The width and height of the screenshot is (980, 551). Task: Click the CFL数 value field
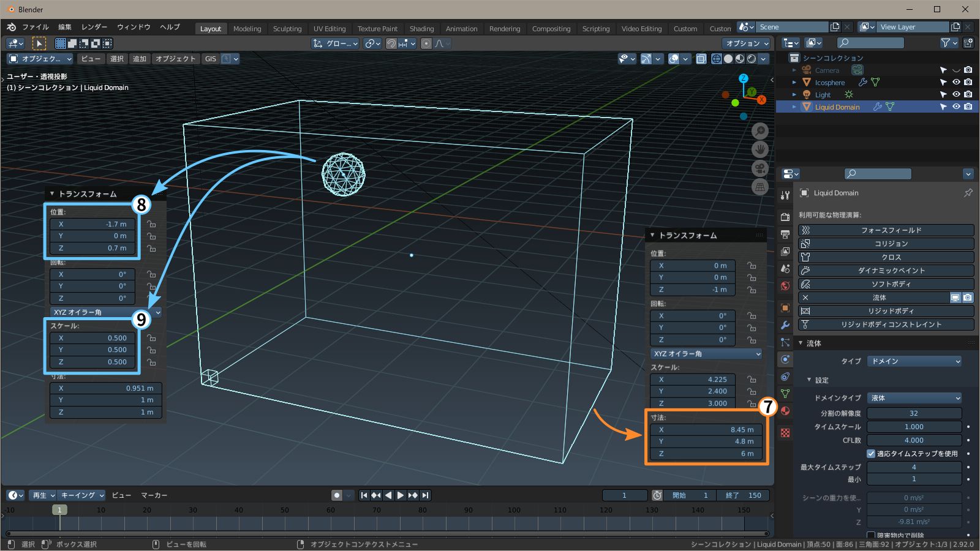pos(914,440)
